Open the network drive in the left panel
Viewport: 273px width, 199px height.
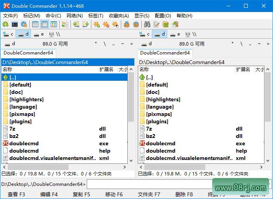(54, 34)
